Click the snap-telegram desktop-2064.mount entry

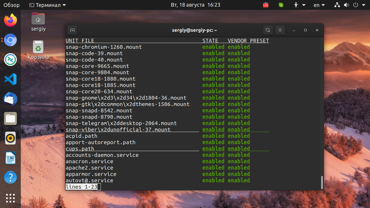click(x=121, y=123)
